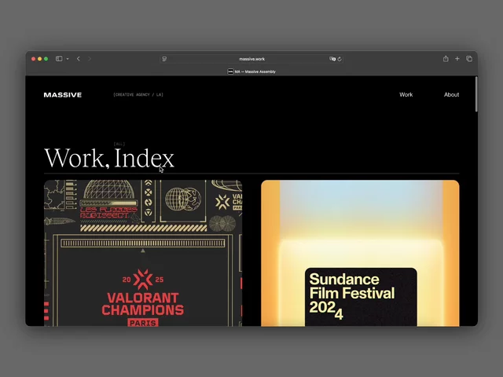The height and width of the screenshot is (377, 503).
Task: Minimize the window with the yellow button
Action: tap(40, 59)
